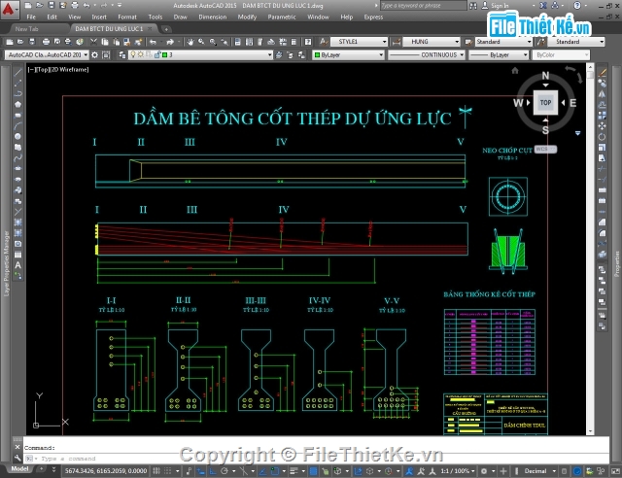Screen dimensions: 622x478
Task: Click the Zoom Realtime magnifier icon
Action: 201,42
